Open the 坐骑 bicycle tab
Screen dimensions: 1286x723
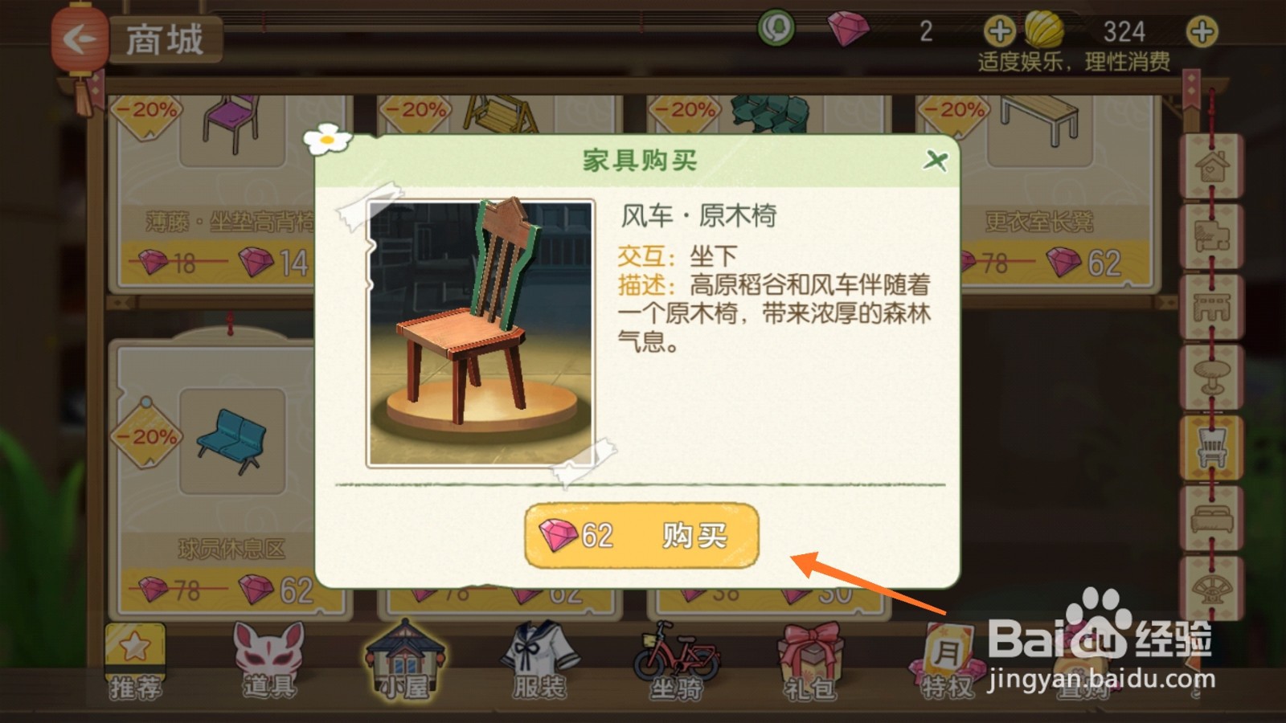click(x=675, y=660)
